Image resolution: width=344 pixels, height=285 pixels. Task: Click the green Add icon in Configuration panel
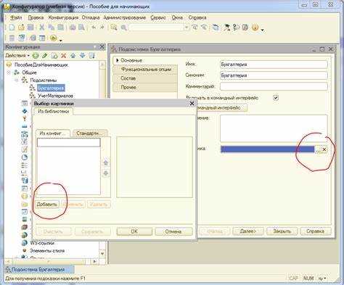coord(36,56)
